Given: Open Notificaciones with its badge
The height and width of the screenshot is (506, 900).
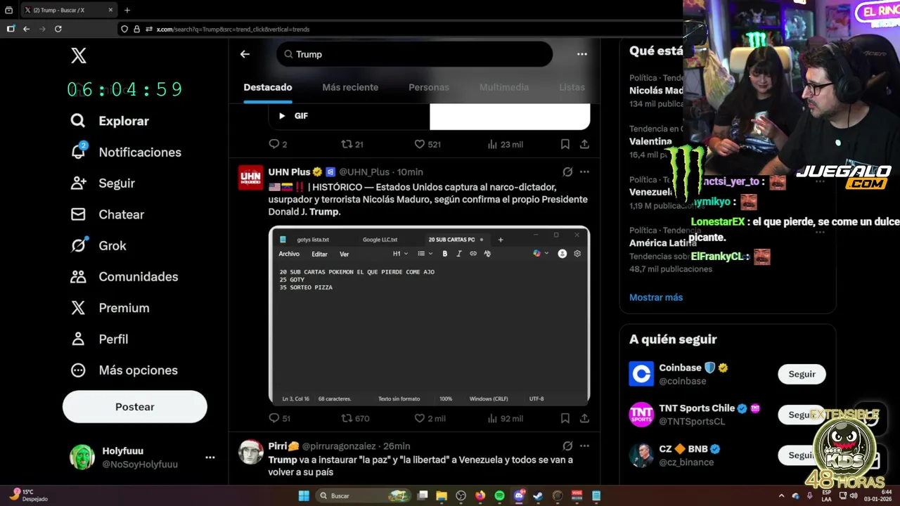Looking at the screenshot, I should point(125,152).
